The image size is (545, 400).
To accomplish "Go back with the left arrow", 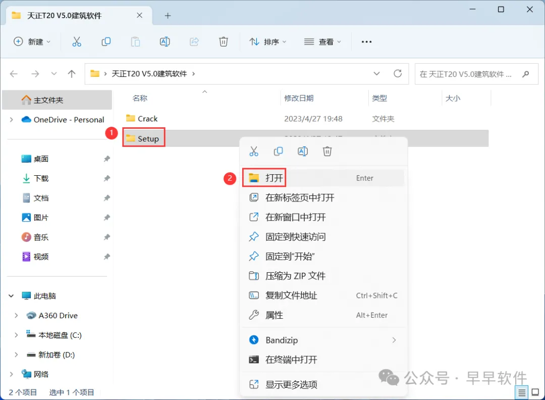I will coord(14,74).
